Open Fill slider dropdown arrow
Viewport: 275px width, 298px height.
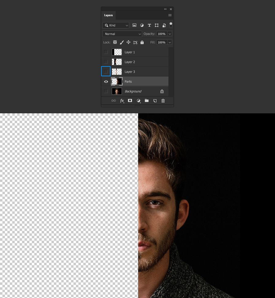point(170,42)
